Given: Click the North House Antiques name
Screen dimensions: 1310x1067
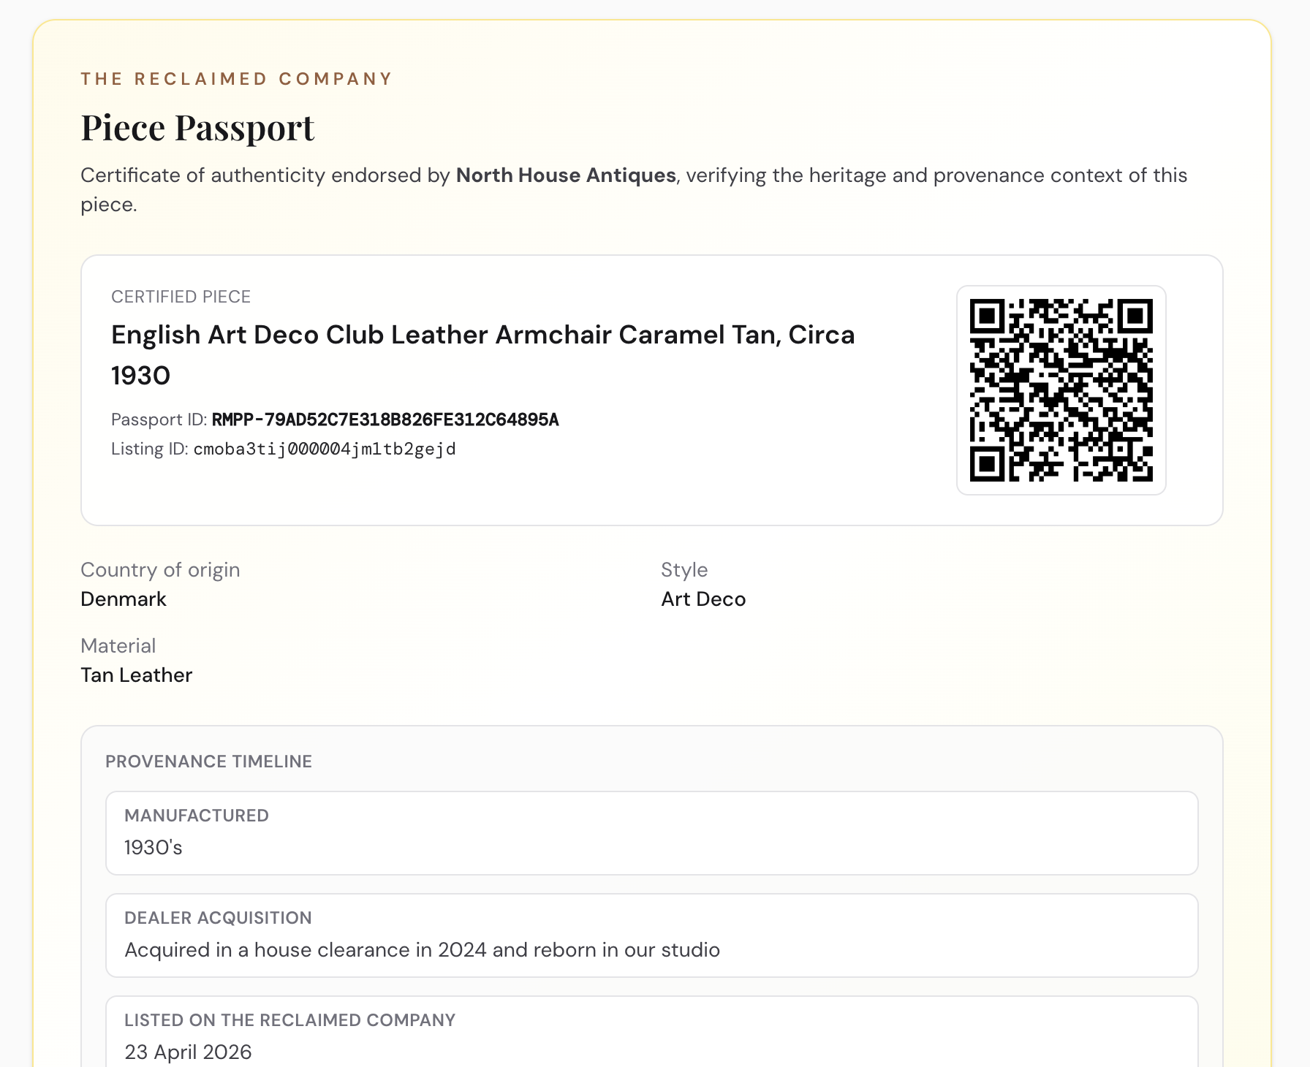Looking at the screenshot, I should (x=566, y=175).
